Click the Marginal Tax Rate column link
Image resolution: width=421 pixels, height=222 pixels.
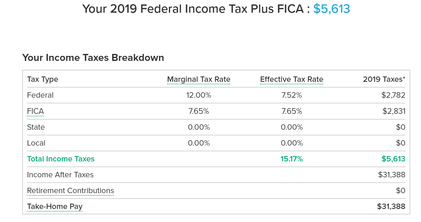[199, 79]
